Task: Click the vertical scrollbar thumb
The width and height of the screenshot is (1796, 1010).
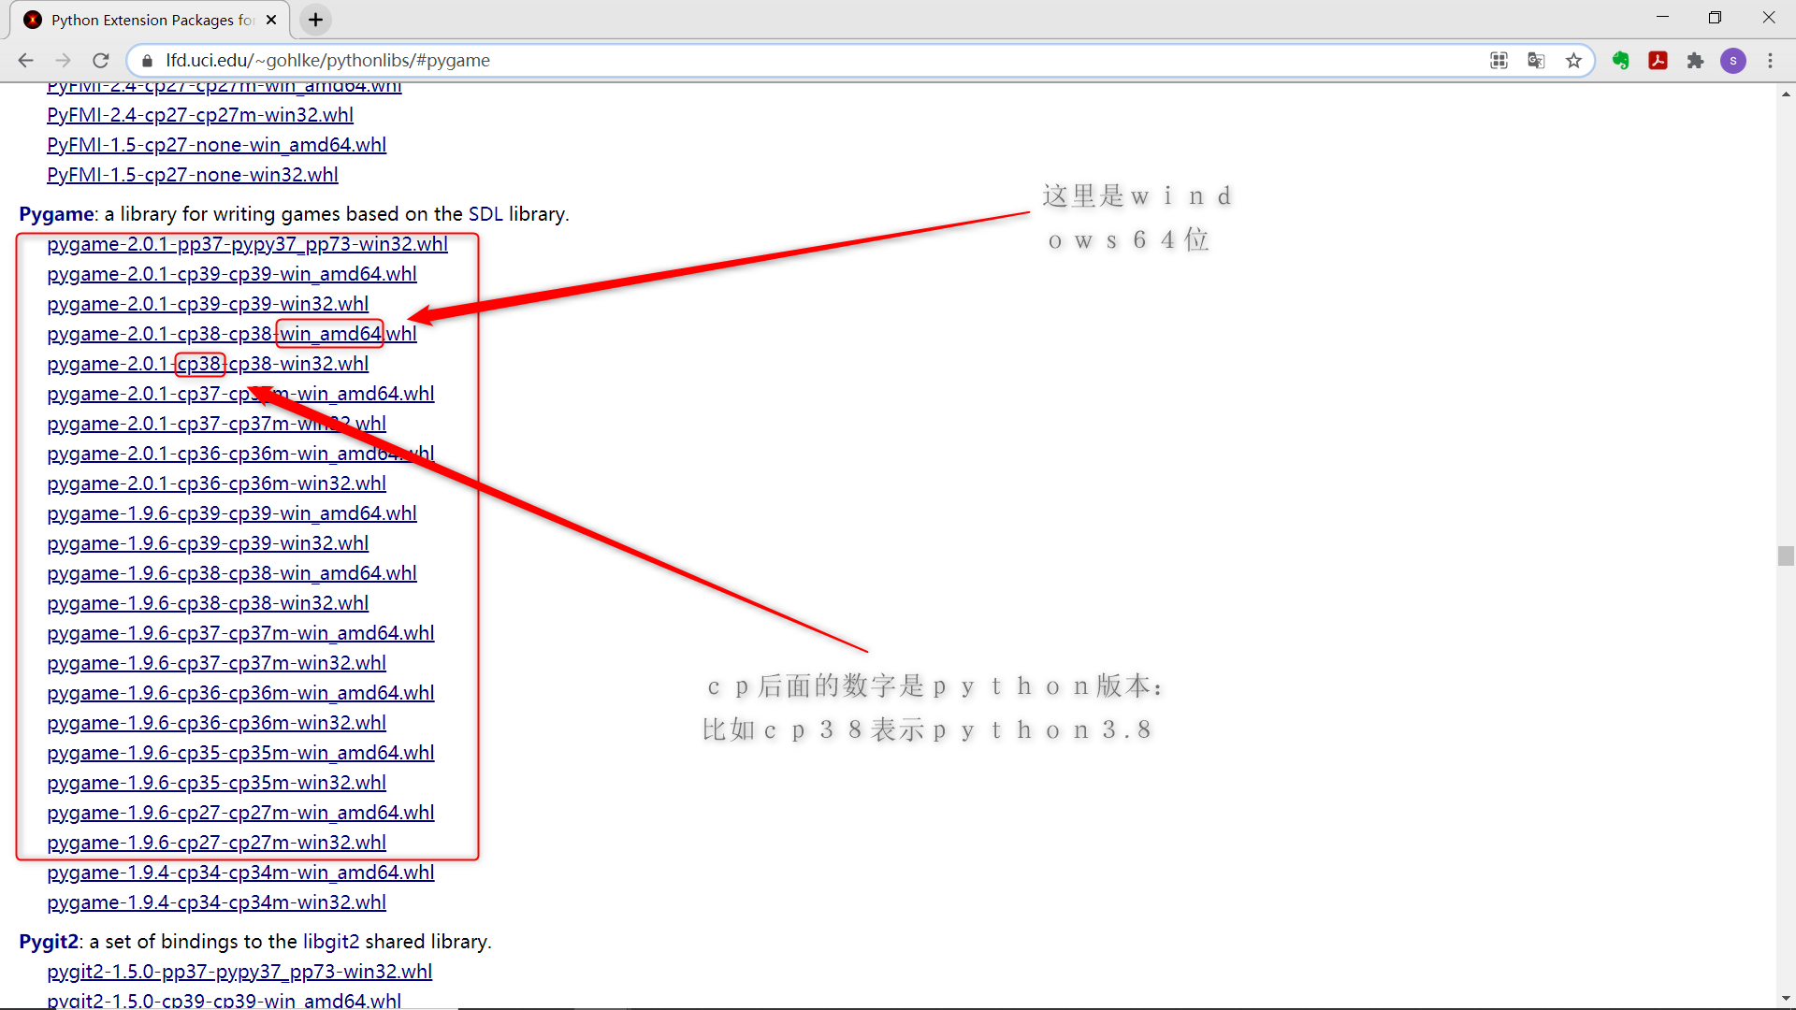Action: pyautogui.click(x=1786, y=556)
